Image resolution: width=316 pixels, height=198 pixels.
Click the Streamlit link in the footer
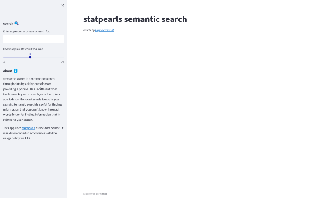[101, 193]
